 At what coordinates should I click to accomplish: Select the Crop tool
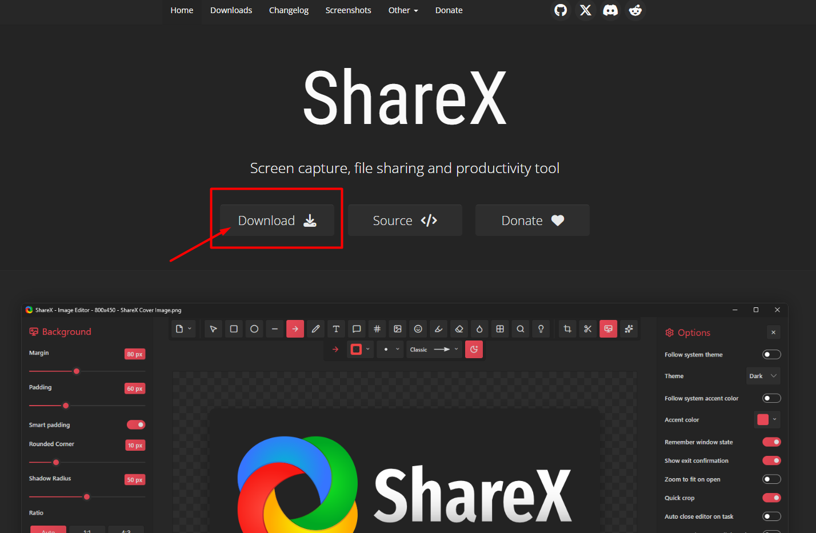[567, 329]
